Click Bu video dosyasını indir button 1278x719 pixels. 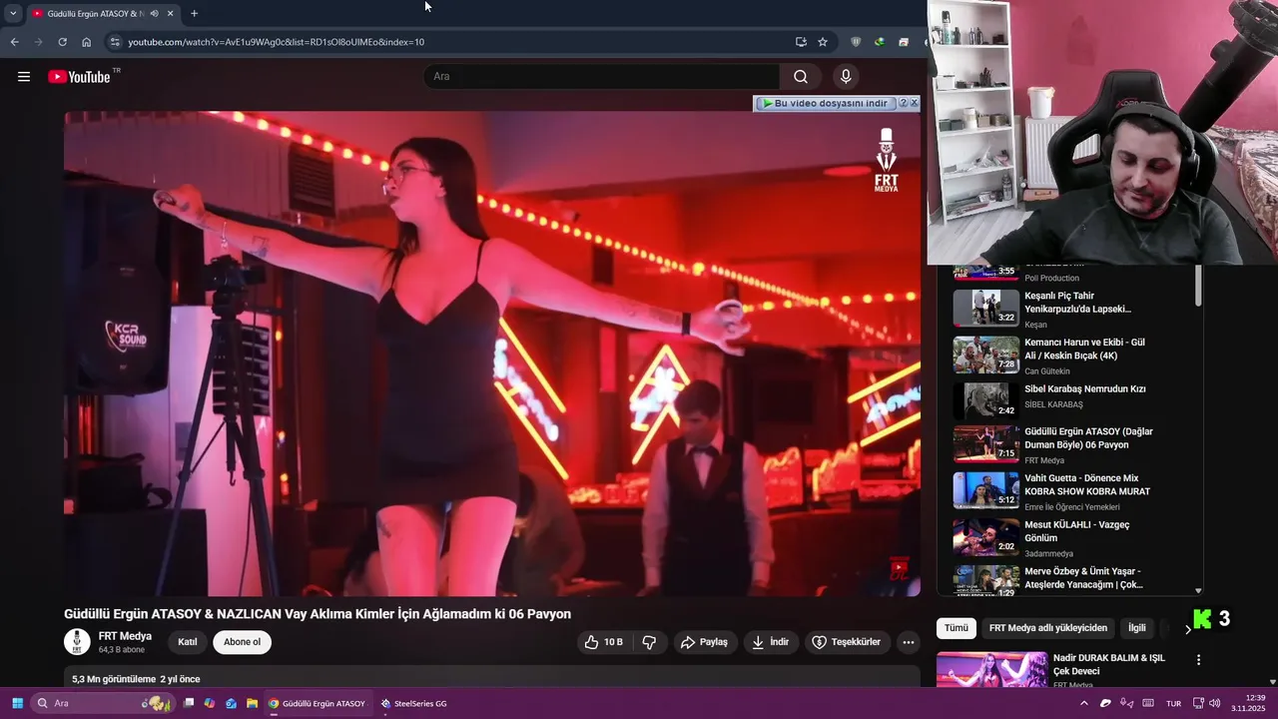point(825,103)
